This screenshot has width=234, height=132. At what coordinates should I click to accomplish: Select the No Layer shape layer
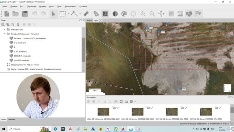[30, 38]
